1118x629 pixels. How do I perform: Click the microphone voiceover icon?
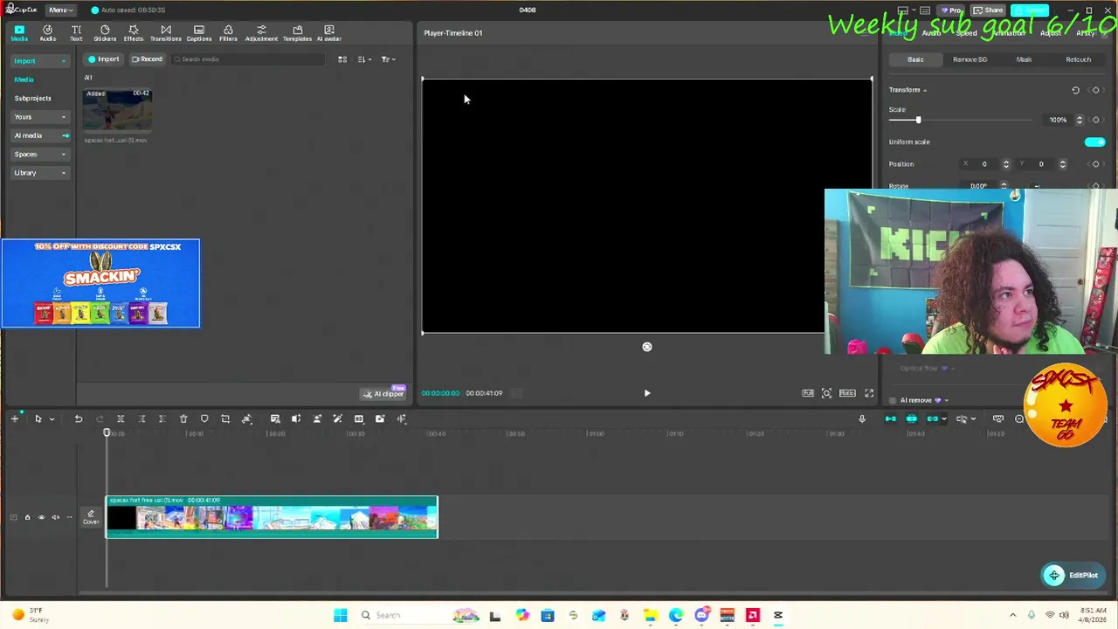pos(862,419)
